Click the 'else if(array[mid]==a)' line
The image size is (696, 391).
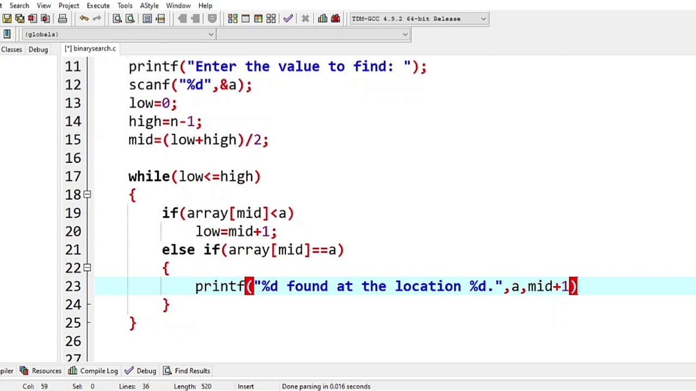[253, 250]
